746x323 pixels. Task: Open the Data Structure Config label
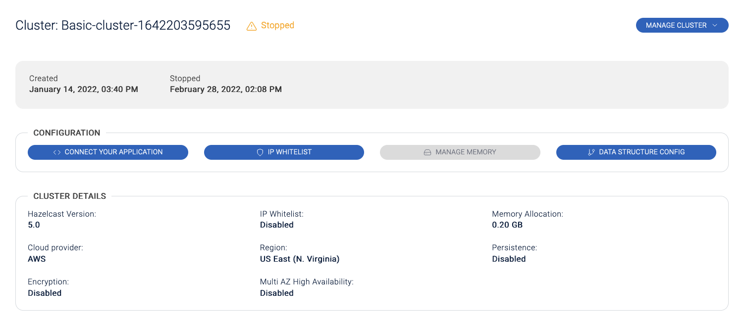click(x=641, y=152)
